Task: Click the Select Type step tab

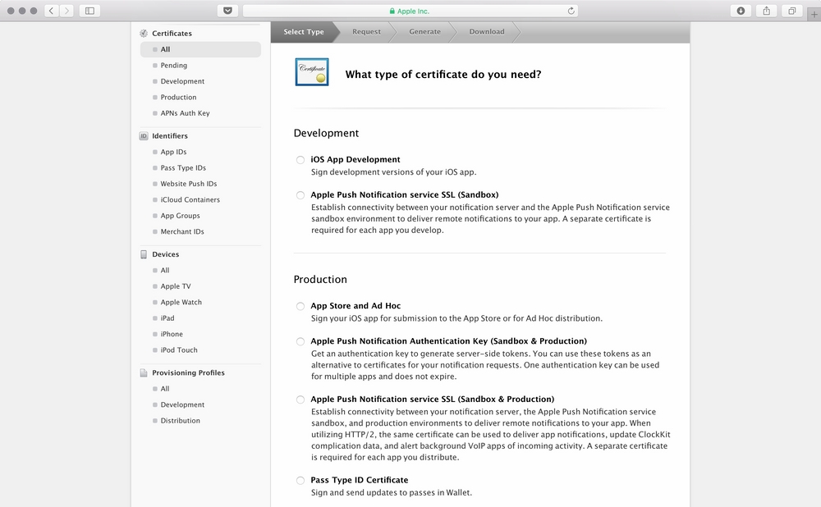Action: pos(304,32)
